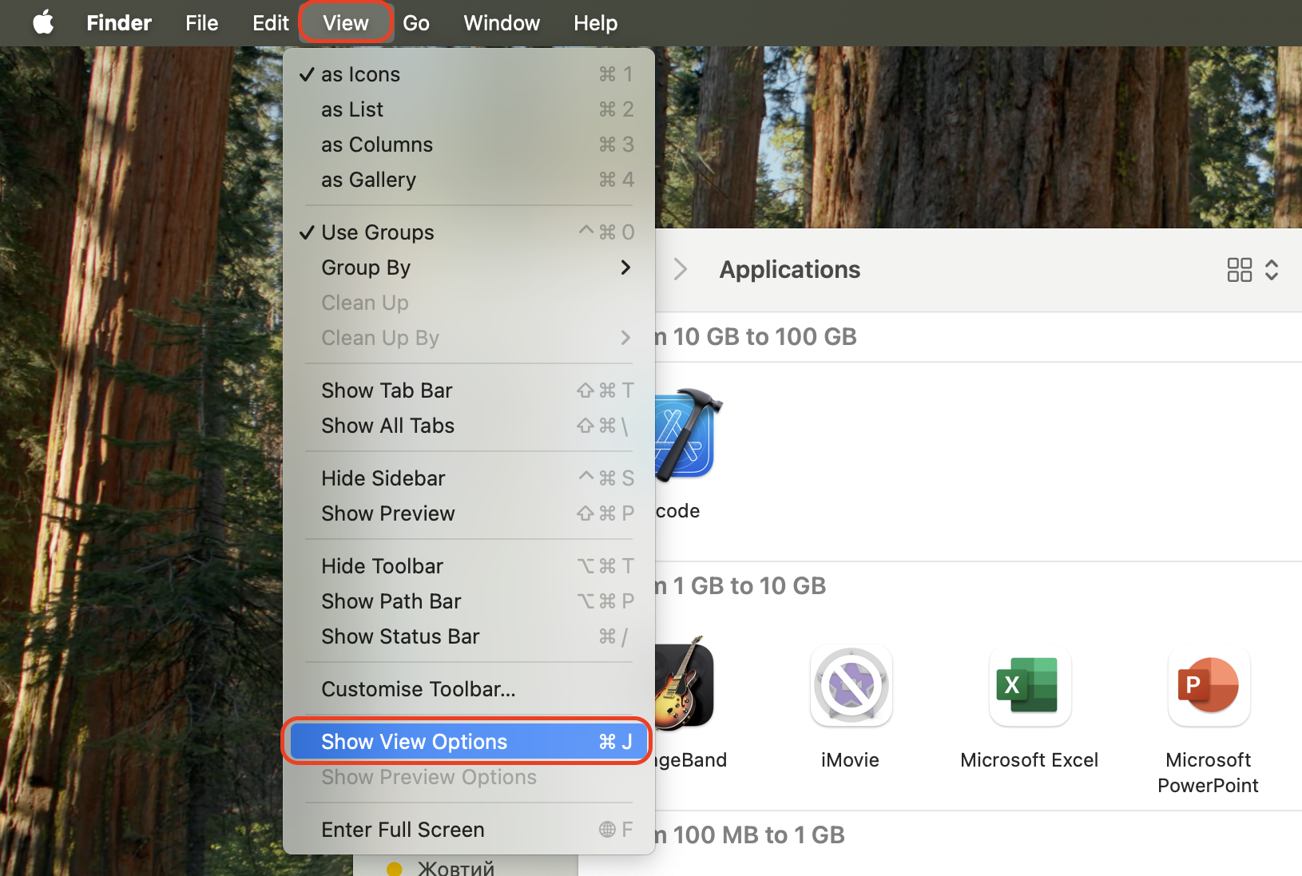Launch Microsoft Excel
The width and height of the screenshot is (1302, 876).
click(1030, 685)
